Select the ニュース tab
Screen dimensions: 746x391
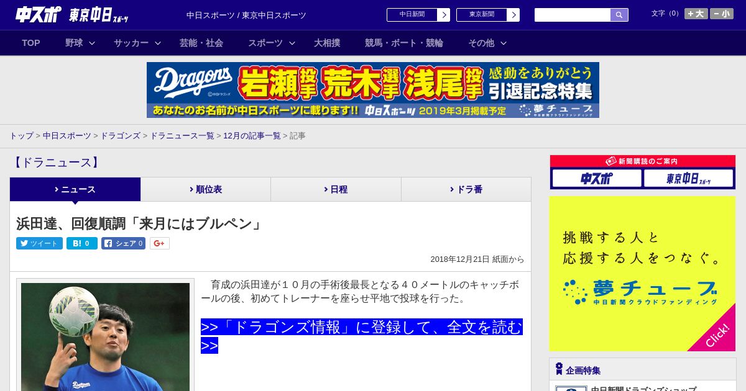75,189
